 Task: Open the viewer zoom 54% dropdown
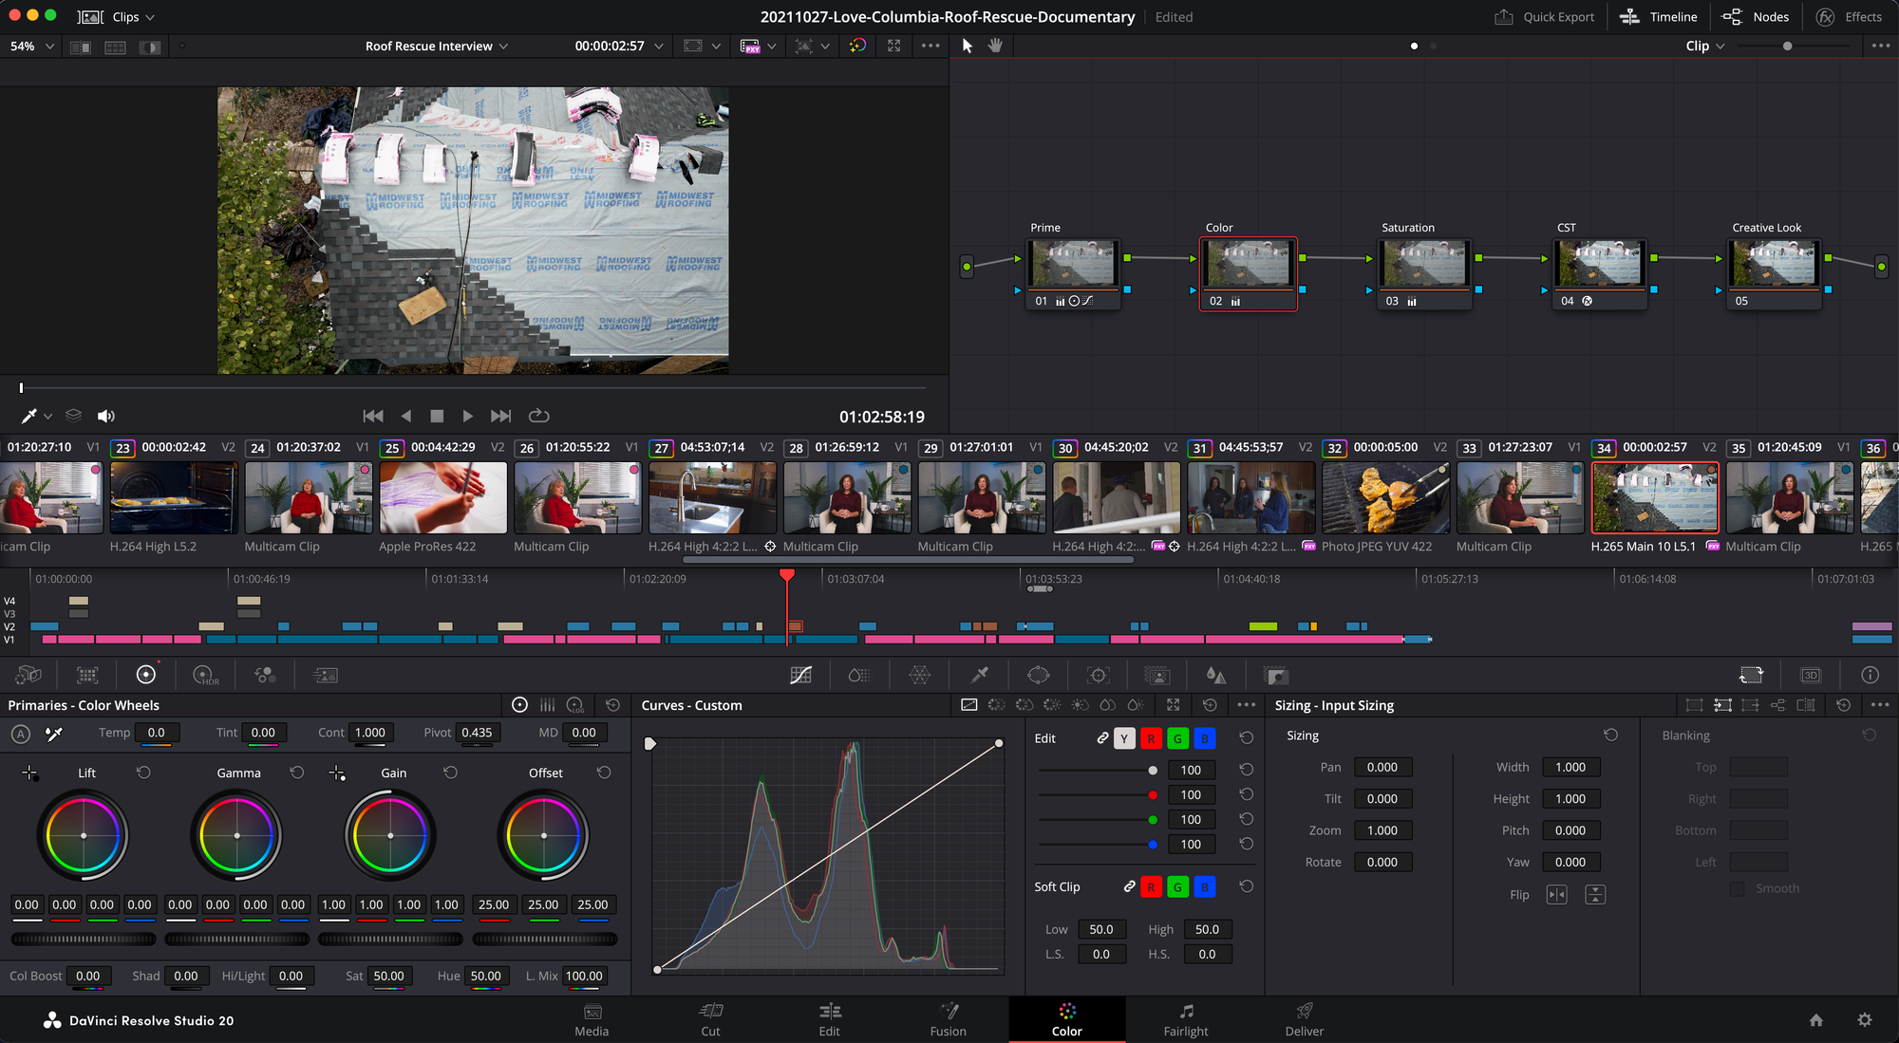(x=31, y=46)
